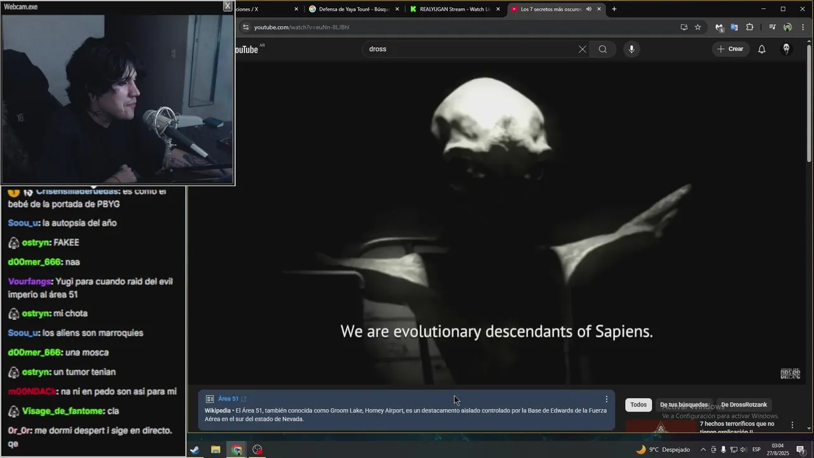Click the Chrome taskbar icon

coord(237,450)
